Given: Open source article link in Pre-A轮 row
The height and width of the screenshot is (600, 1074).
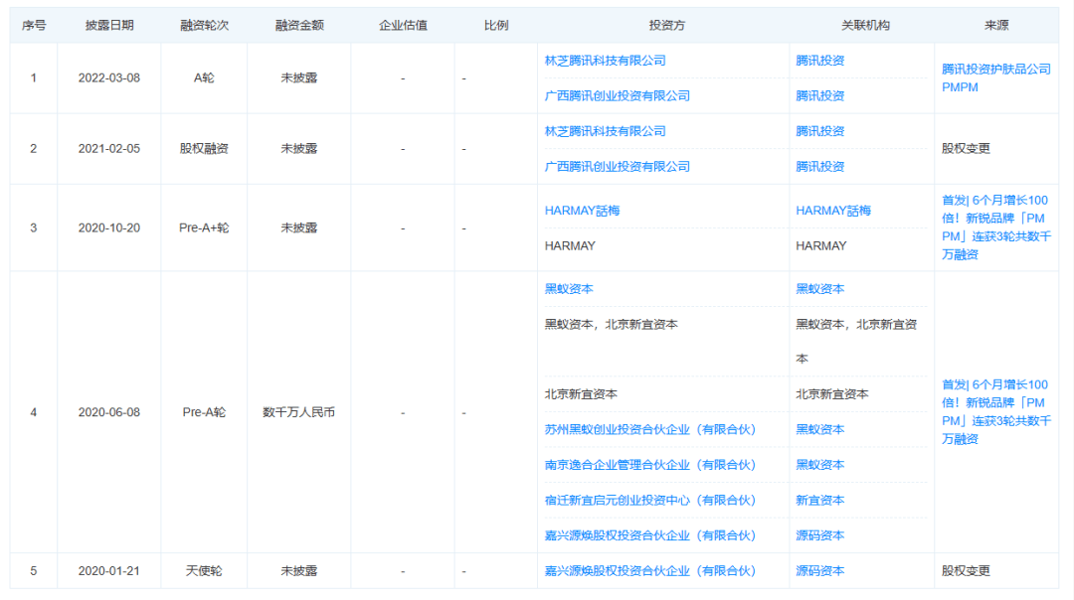Looking at the screenshot, I should point(995,411).
